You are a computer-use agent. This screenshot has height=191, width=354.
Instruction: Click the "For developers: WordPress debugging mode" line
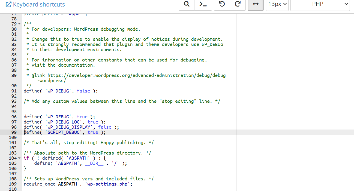83,29
